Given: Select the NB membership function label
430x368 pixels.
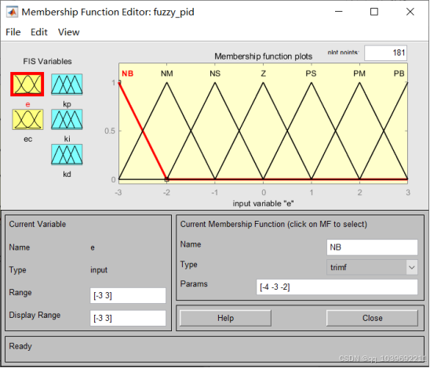Looking at the screenshot, I should (128, 74).
